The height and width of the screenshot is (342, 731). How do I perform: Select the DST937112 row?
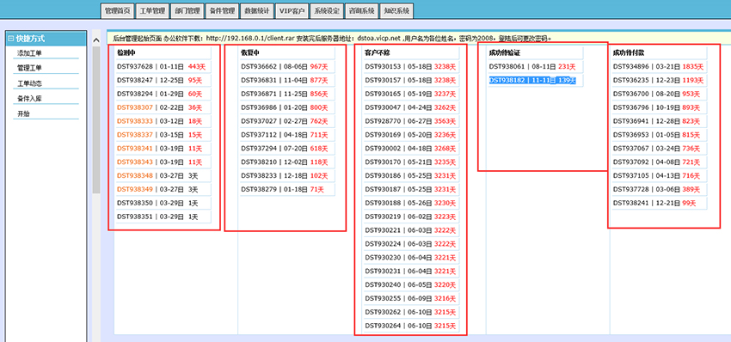click(287, 135)
